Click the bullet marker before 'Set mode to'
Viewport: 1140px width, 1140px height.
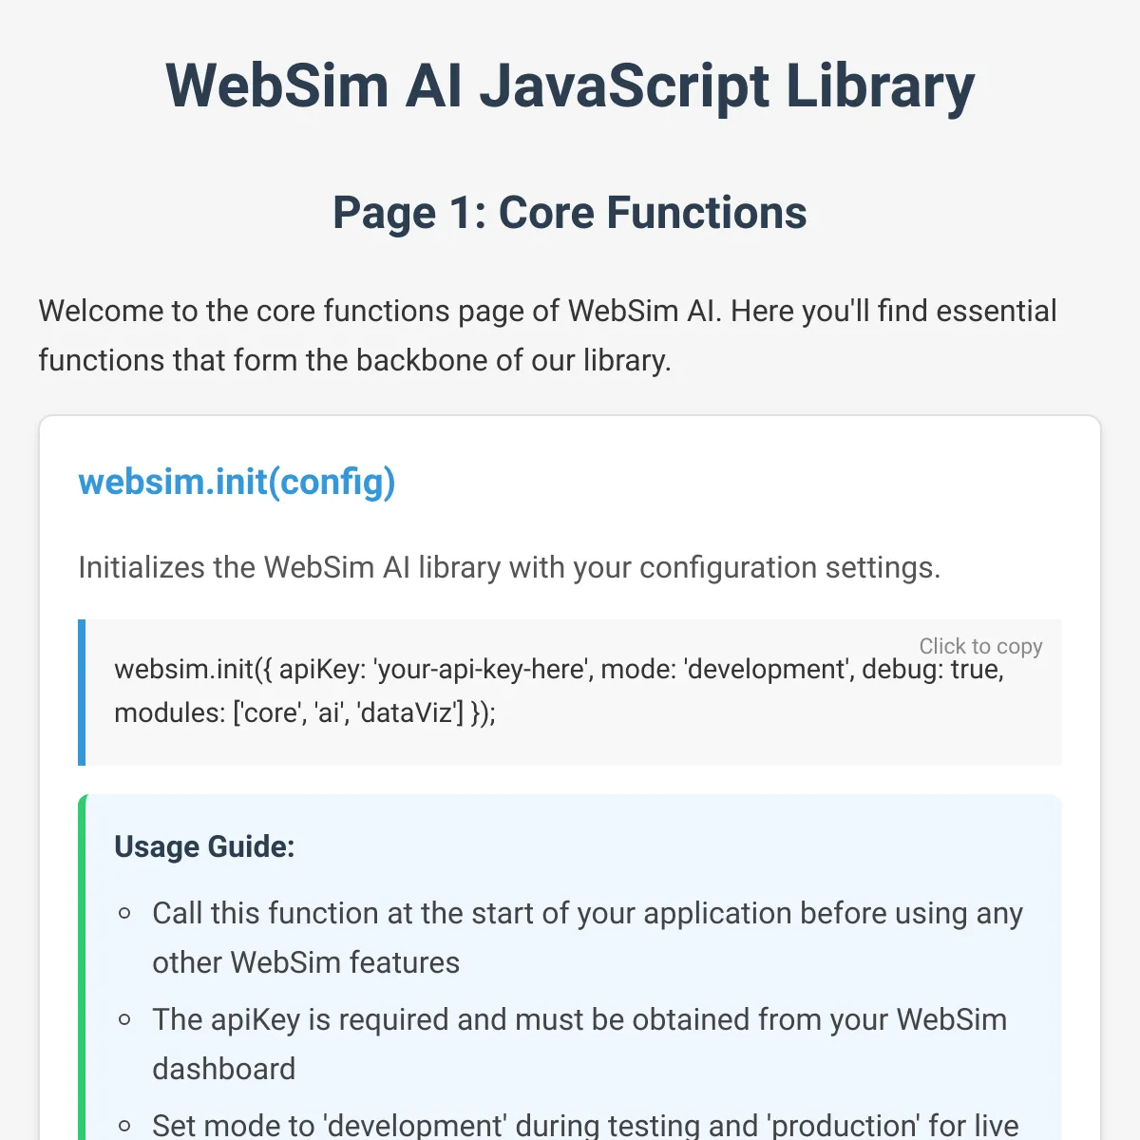click(124, 1127)
